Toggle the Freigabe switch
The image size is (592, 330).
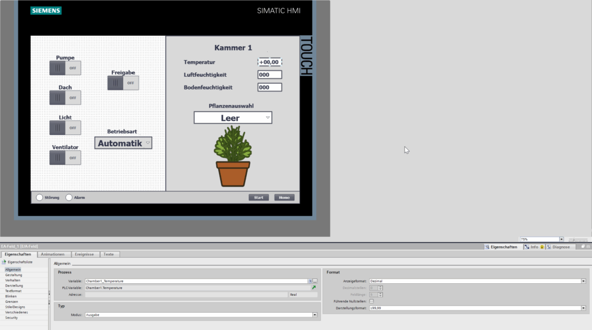pos(123,83)
